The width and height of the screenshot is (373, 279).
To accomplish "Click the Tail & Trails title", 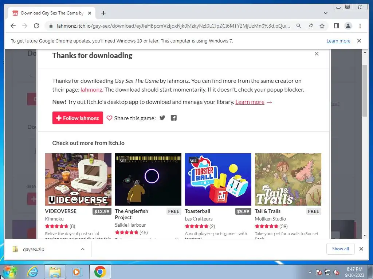I will [268, 211].
